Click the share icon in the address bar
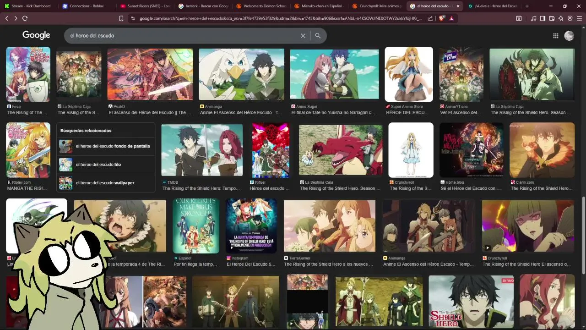 coord(430,18)
